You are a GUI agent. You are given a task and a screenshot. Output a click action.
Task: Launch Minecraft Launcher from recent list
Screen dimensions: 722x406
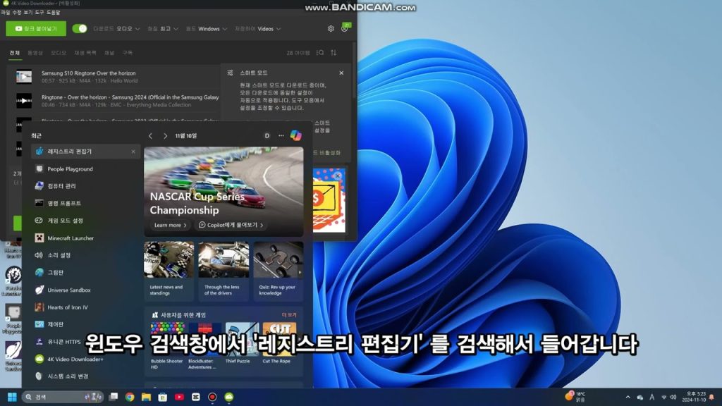[71, 238]
